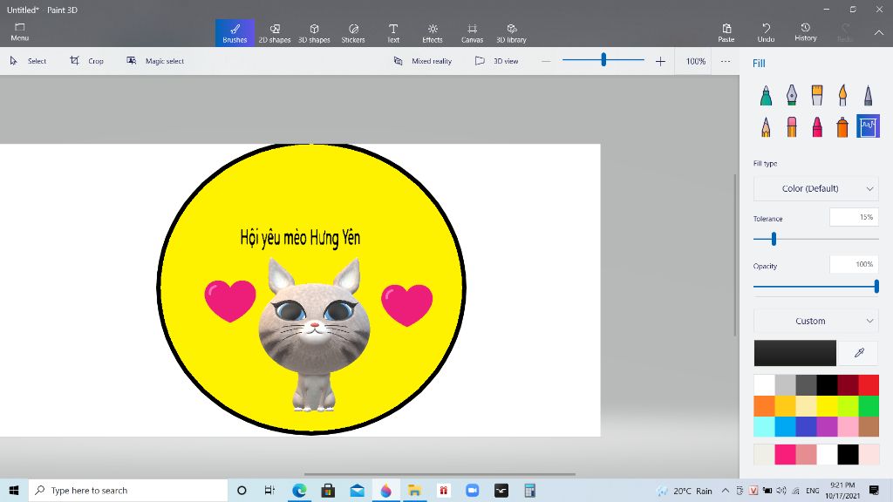Switch to the Canvas tab

(472, 33)
